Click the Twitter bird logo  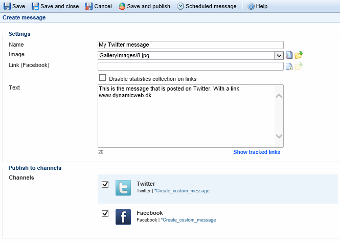123,188
